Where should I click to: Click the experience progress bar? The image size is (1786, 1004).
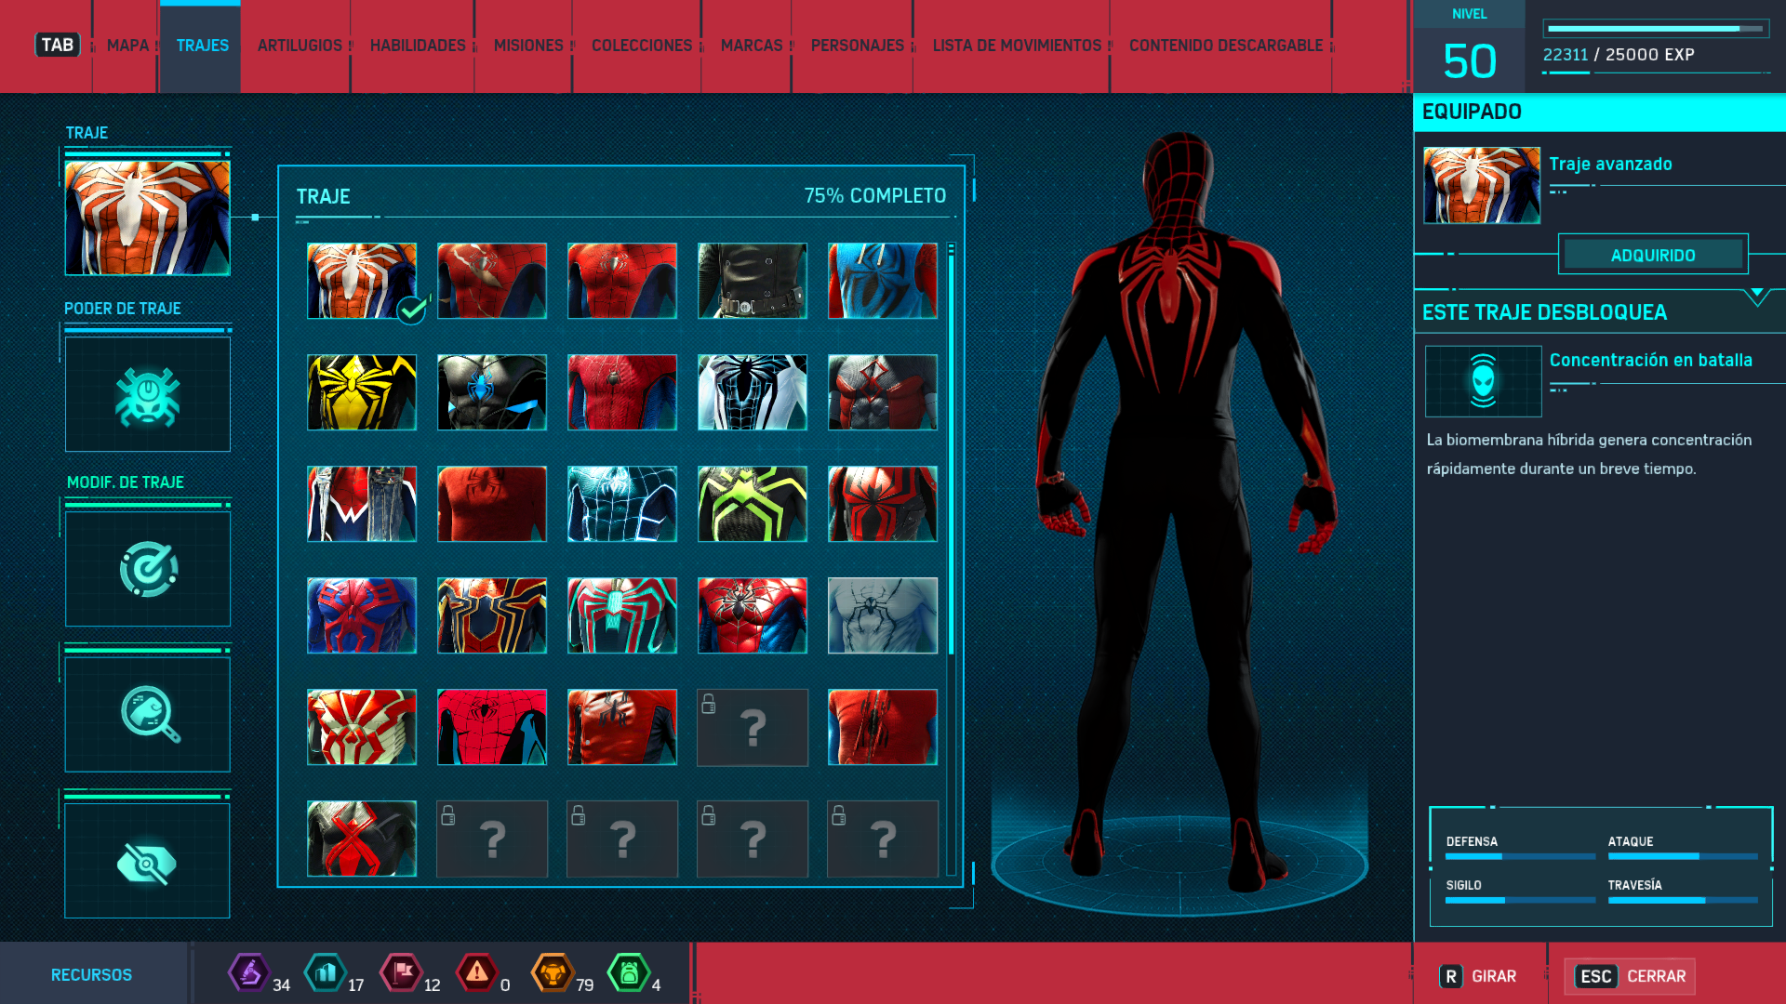pyautogui.click(x=1656, y=29)
